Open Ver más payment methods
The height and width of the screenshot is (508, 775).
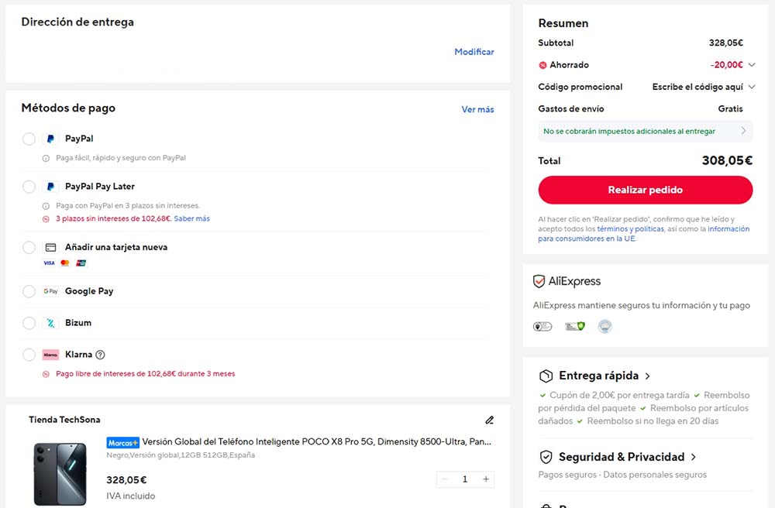click(477, 110)
